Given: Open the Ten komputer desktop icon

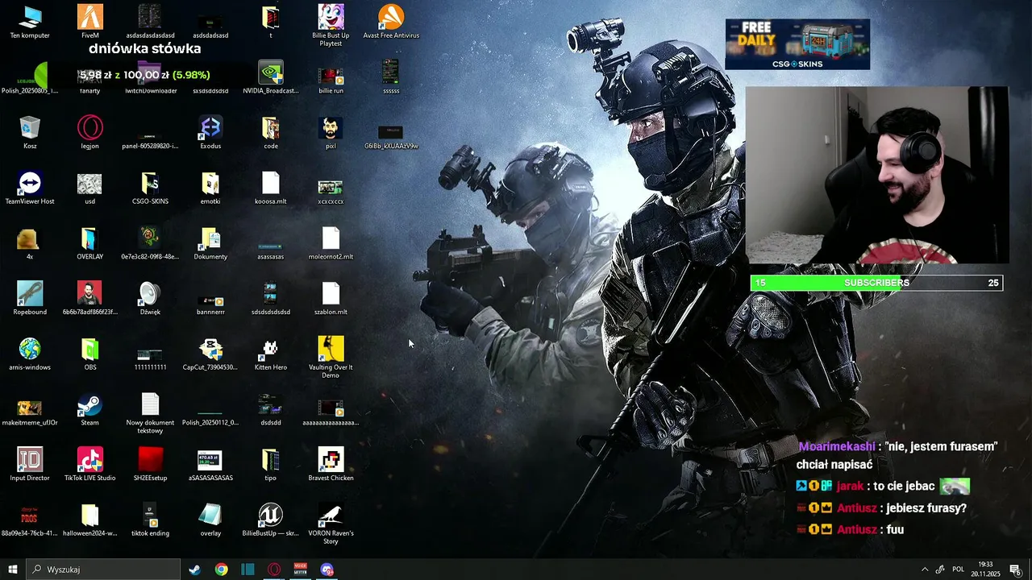Looking at the screenshot, I should 30,22.
